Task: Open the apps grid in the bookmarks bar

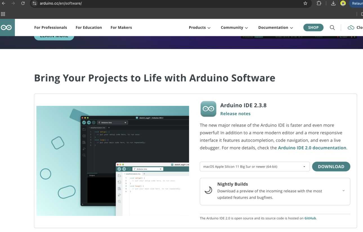Action: pos(3,14)
